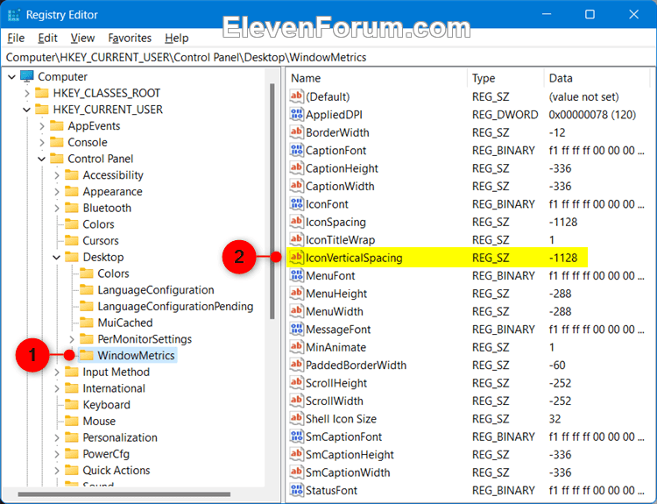Click the StatusFont binary value icon
Screen dimensions: 657x504
coord(296,490)
